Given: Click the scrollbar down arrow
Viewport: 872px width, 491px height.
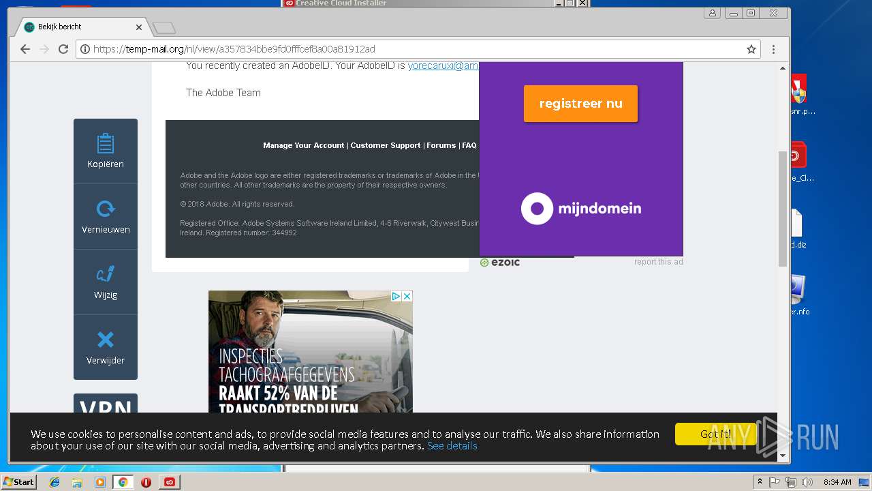Looking at the screenshot, I should click(x=783, y=456).
